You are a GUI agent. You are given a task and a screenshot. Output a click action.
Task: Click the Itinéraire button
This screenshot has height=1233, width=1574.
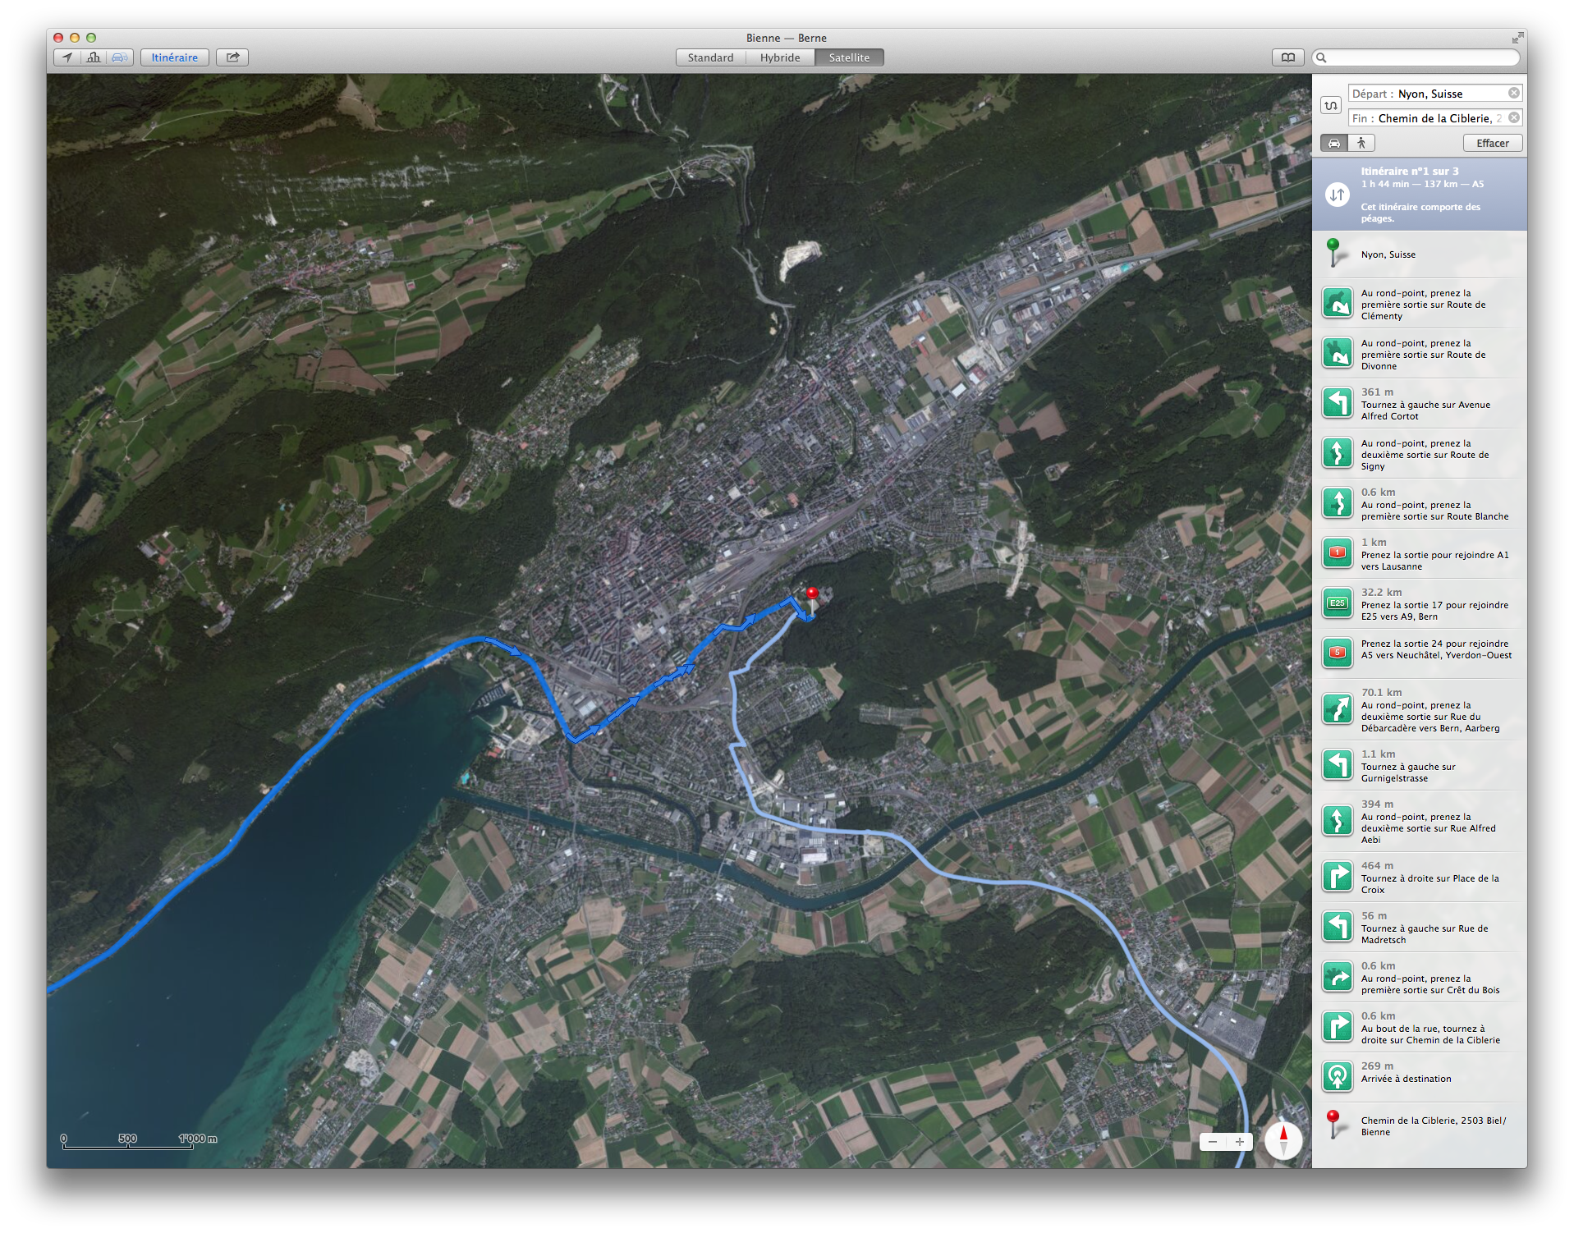[174, 57]
